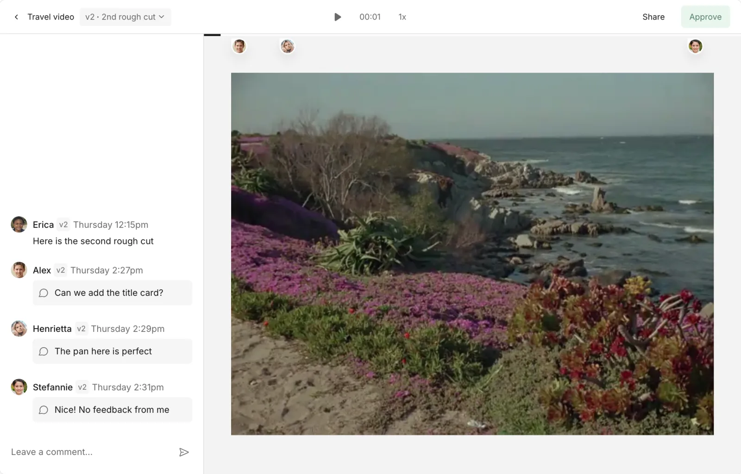Click Erica's avatar in the comments list

(19, 225)
